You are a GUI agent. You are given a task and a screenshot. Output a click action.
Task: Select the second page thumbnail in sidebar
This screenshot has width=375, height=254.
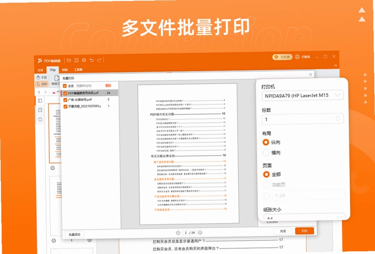tap(55, 205)
